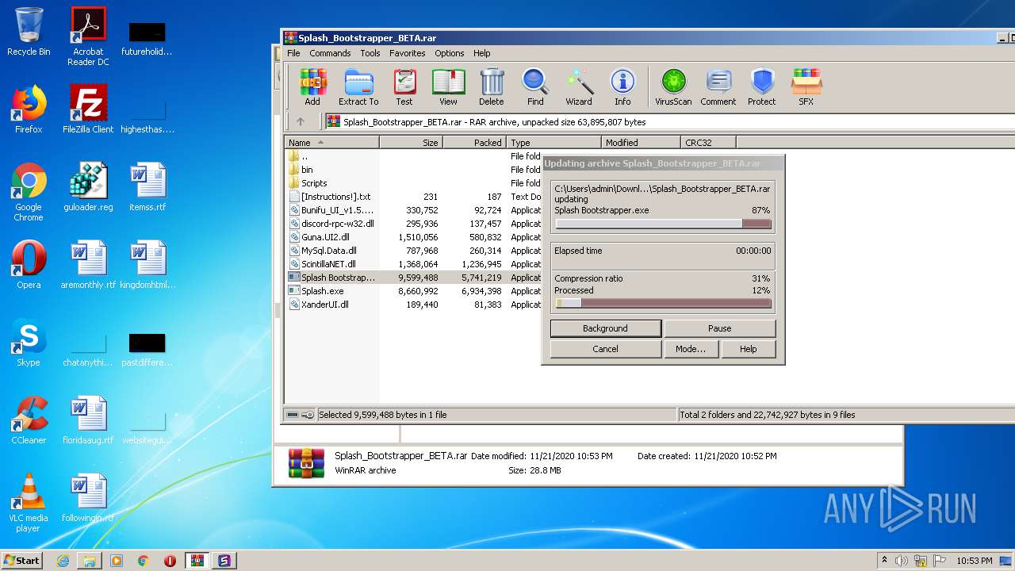
Task: Show hidden tray icons arrow
Action: click(884, 561)
